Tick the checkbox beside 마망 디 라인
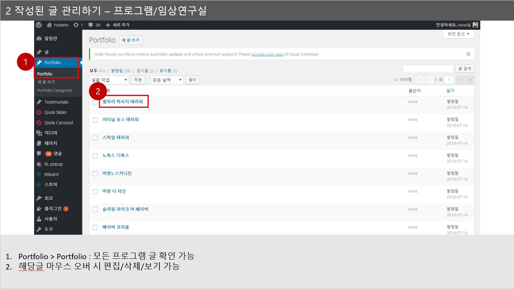This screenshot has width=514, height=289. click(x=95, y=192)
